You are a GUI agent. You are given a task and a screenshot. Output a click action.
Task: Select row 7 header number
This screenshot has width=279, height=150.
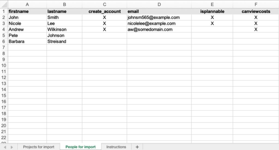[4, 47]
